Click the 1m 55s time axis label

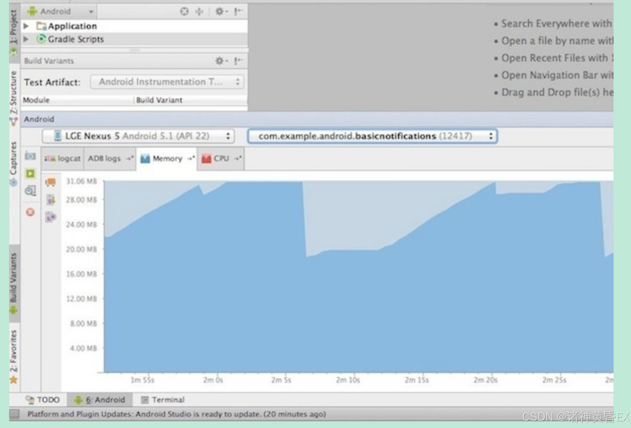point(142,380)
